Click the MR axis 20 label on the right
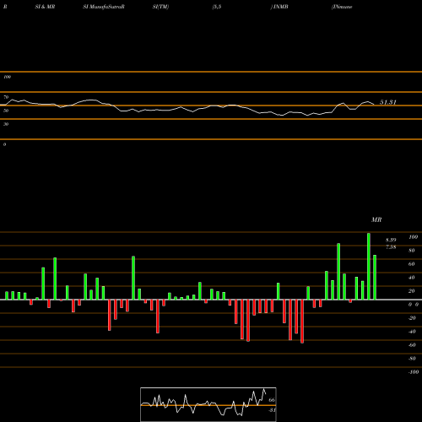Screen dimensions: 422x422 coord(412,291)
